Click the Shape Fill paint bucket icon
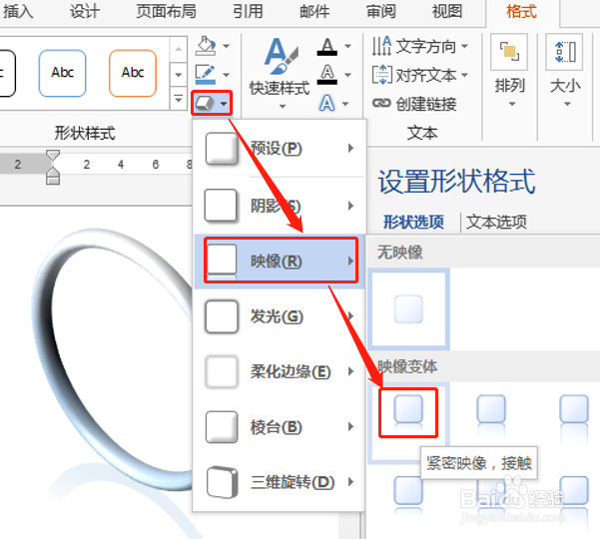 point(206,46)
